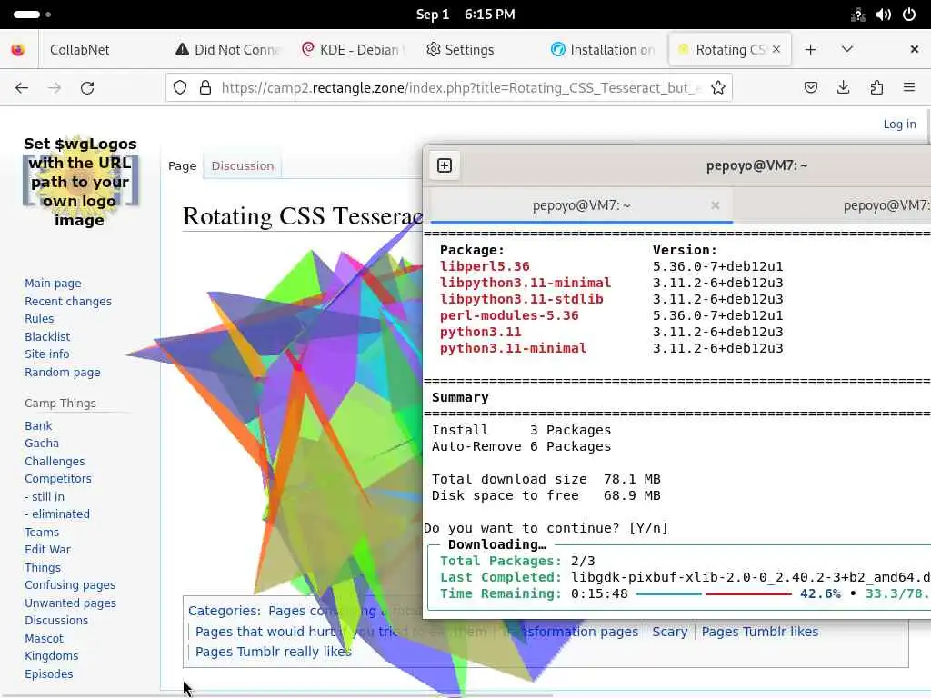Open the Bank link
Viewport: 931px width, 698px height.
tap(38, 425)
